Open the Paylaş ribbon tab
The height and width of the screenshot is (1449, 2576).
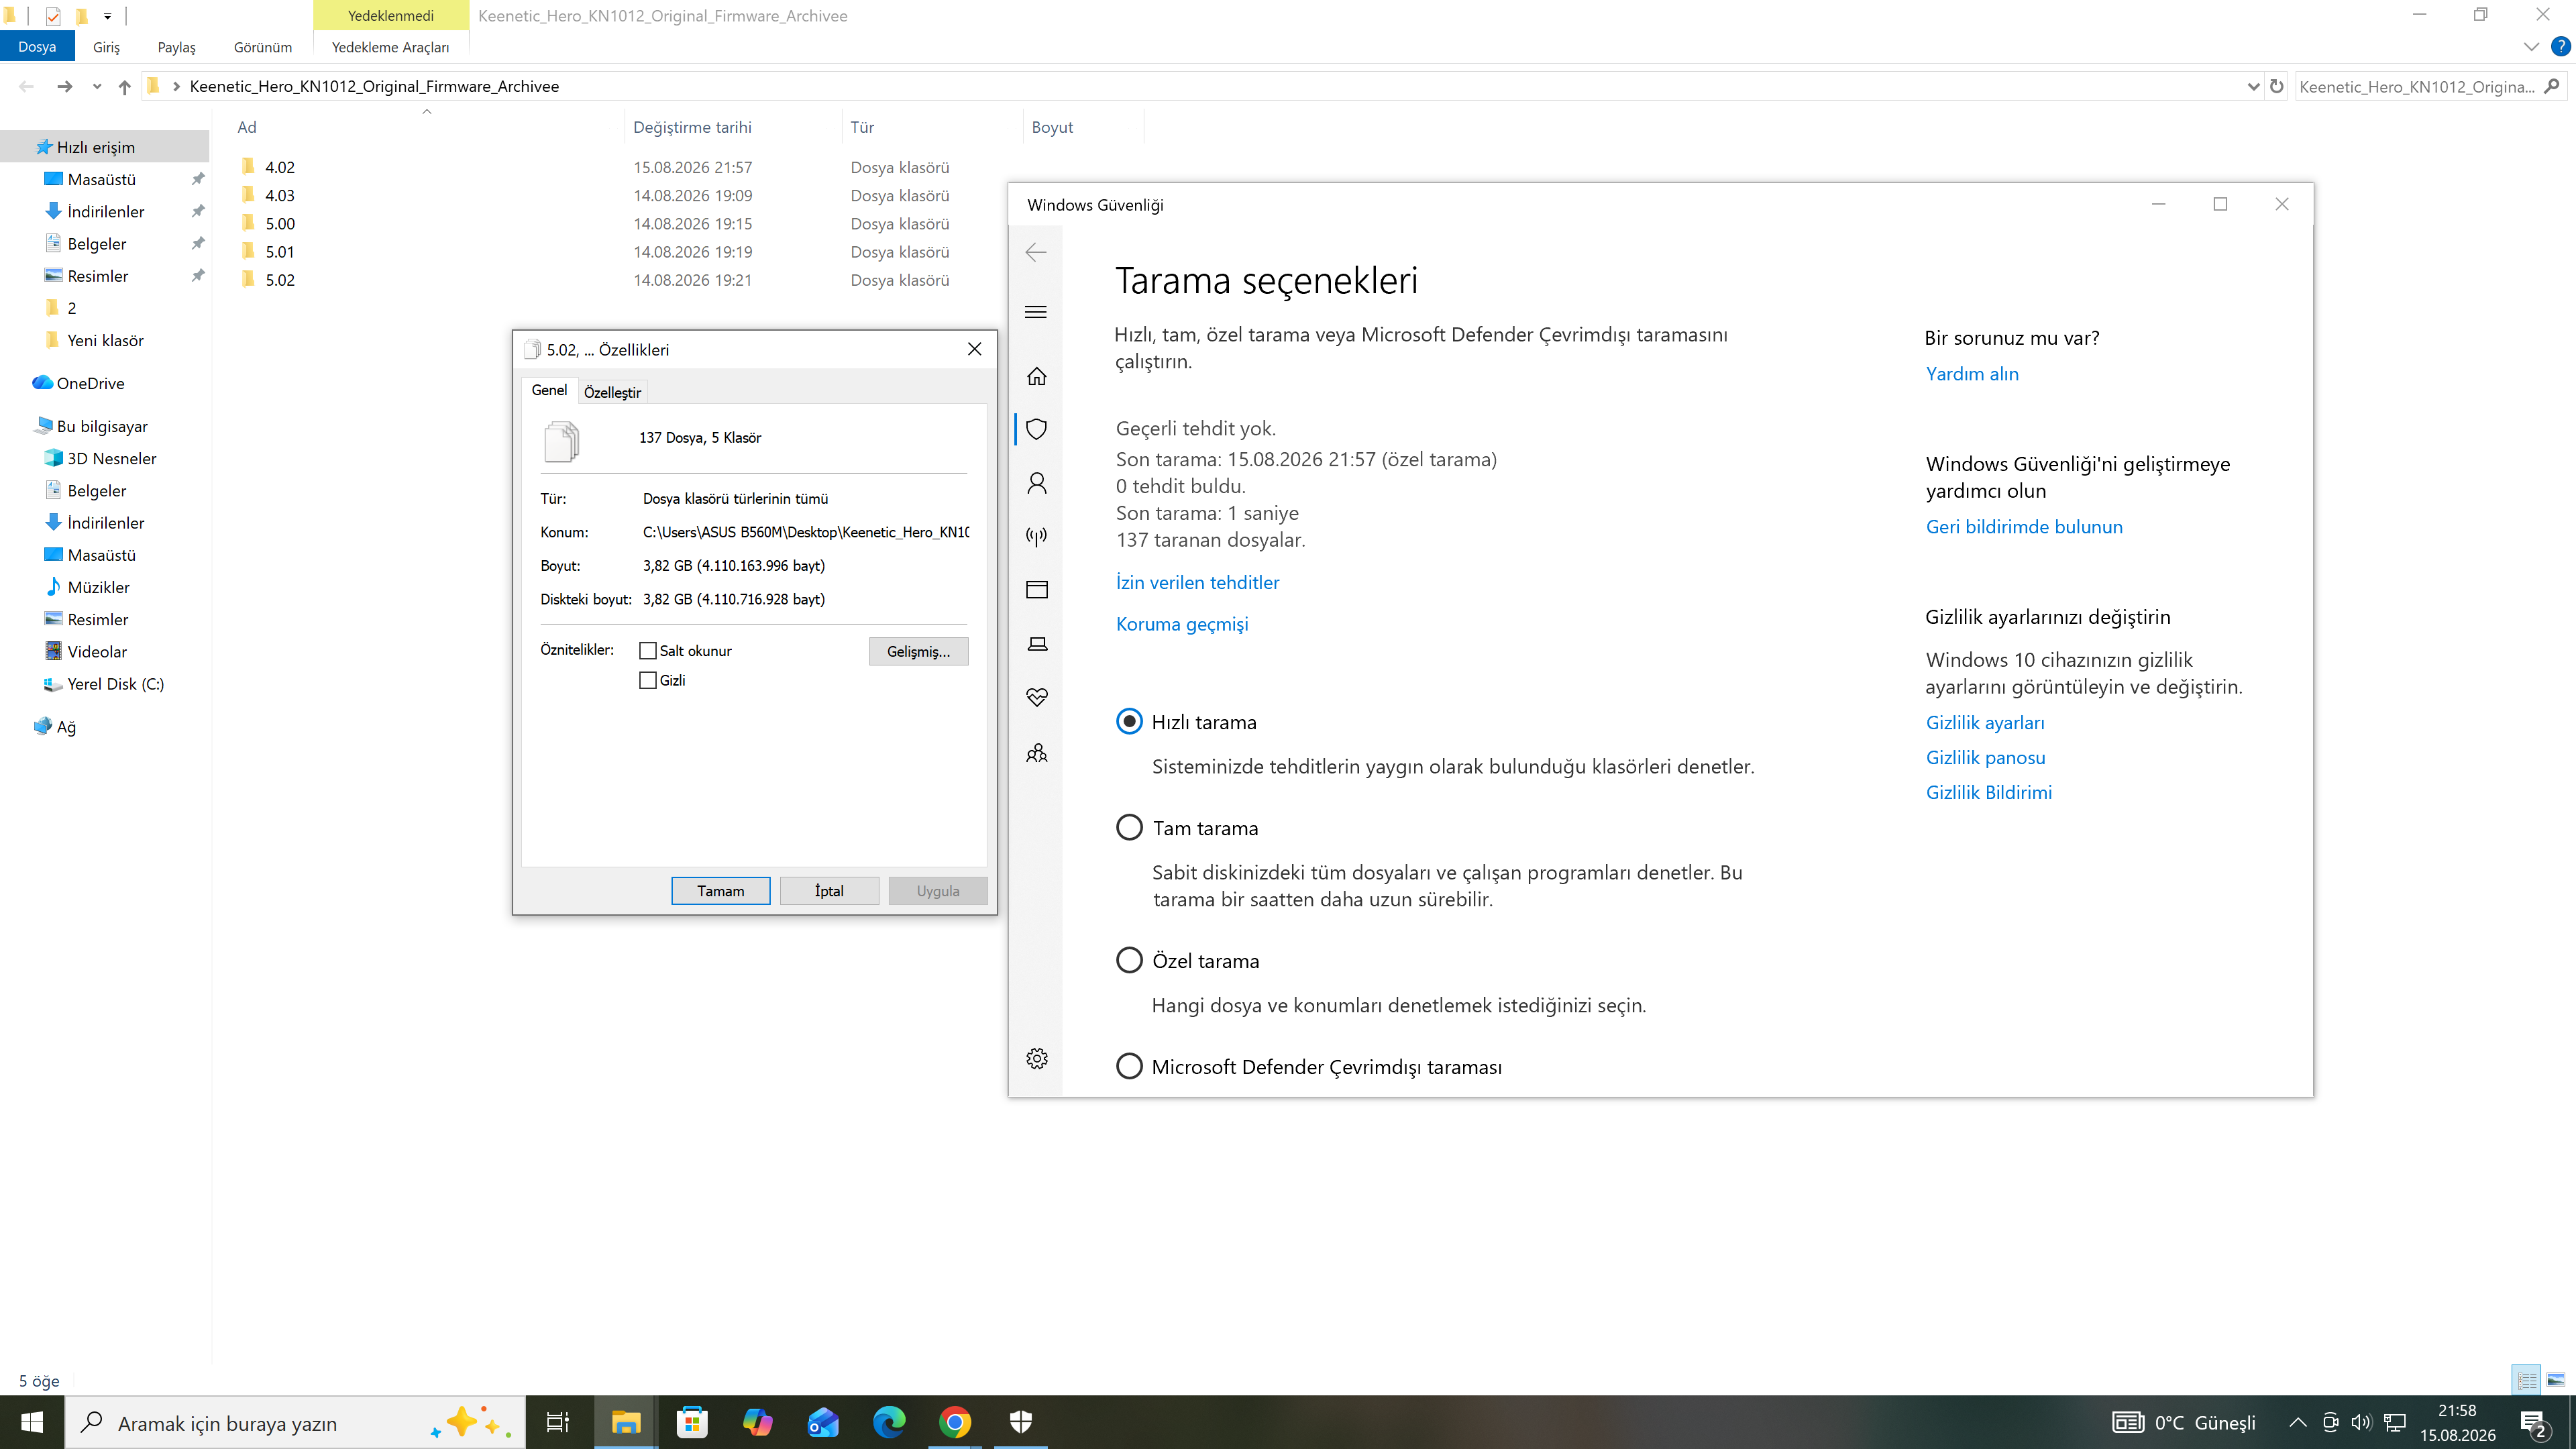coord(177,47)
